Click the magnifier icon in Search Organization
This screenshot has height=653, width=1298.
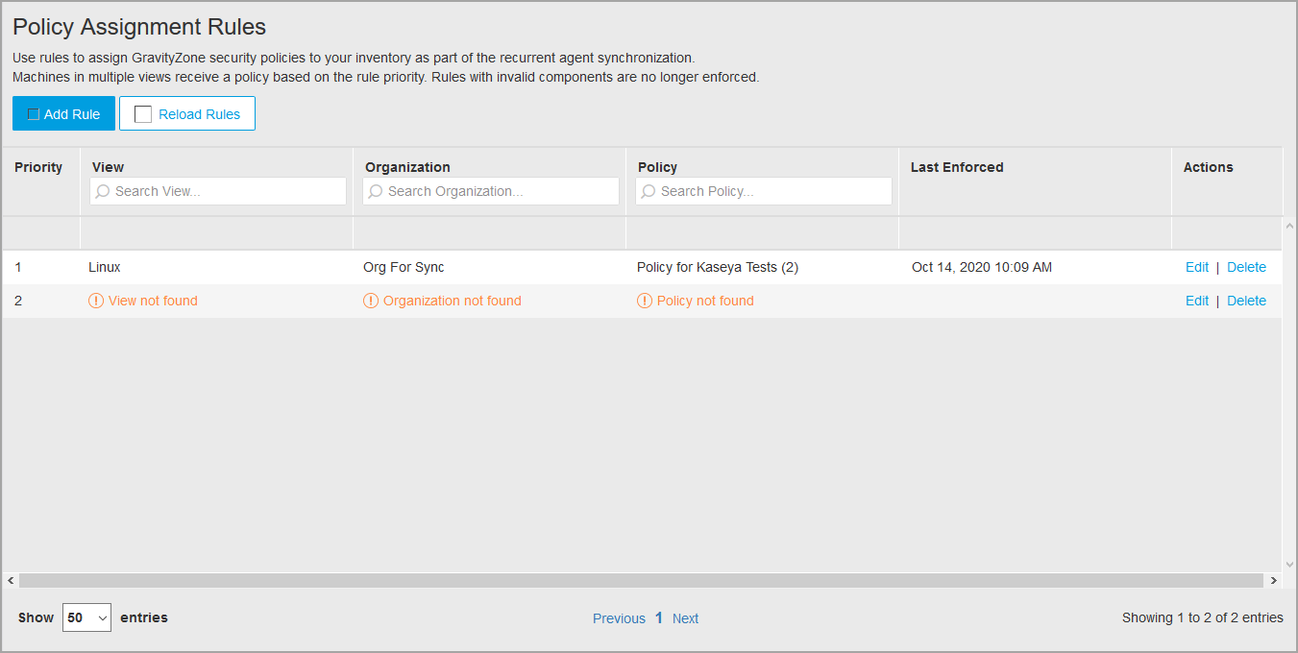point(376,191)
